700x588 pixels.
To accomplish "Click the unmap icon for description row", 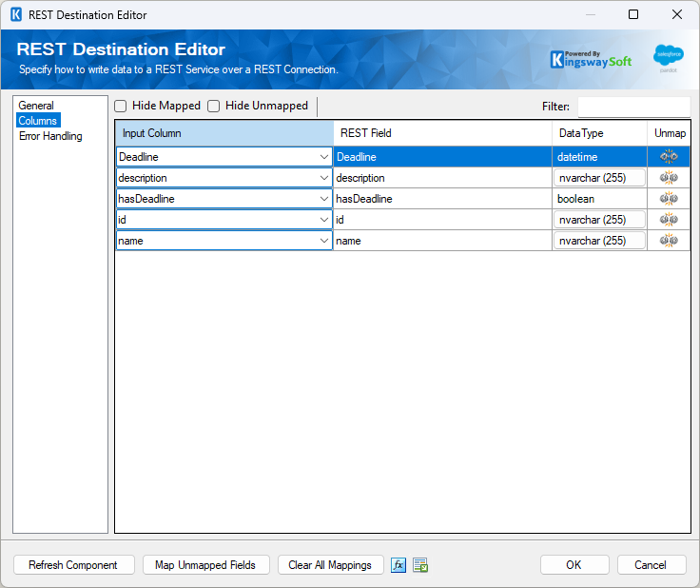I will [x=669, y=178].
